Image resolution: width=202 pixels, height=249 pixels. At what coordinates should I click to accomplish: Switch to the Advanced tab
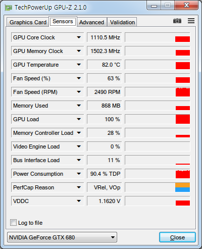click(x=91, y=22)
